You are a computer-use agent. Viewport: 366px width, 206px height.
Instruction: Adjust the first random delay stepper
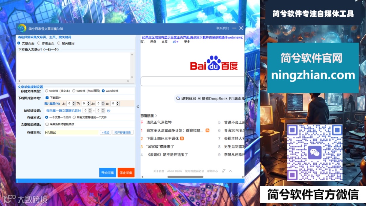pos(90,110)
